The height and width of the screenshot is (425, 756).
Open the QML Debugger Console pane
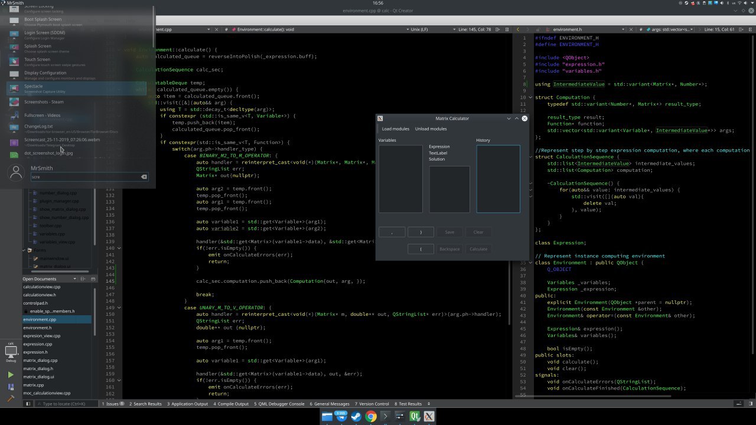point(279,404)
